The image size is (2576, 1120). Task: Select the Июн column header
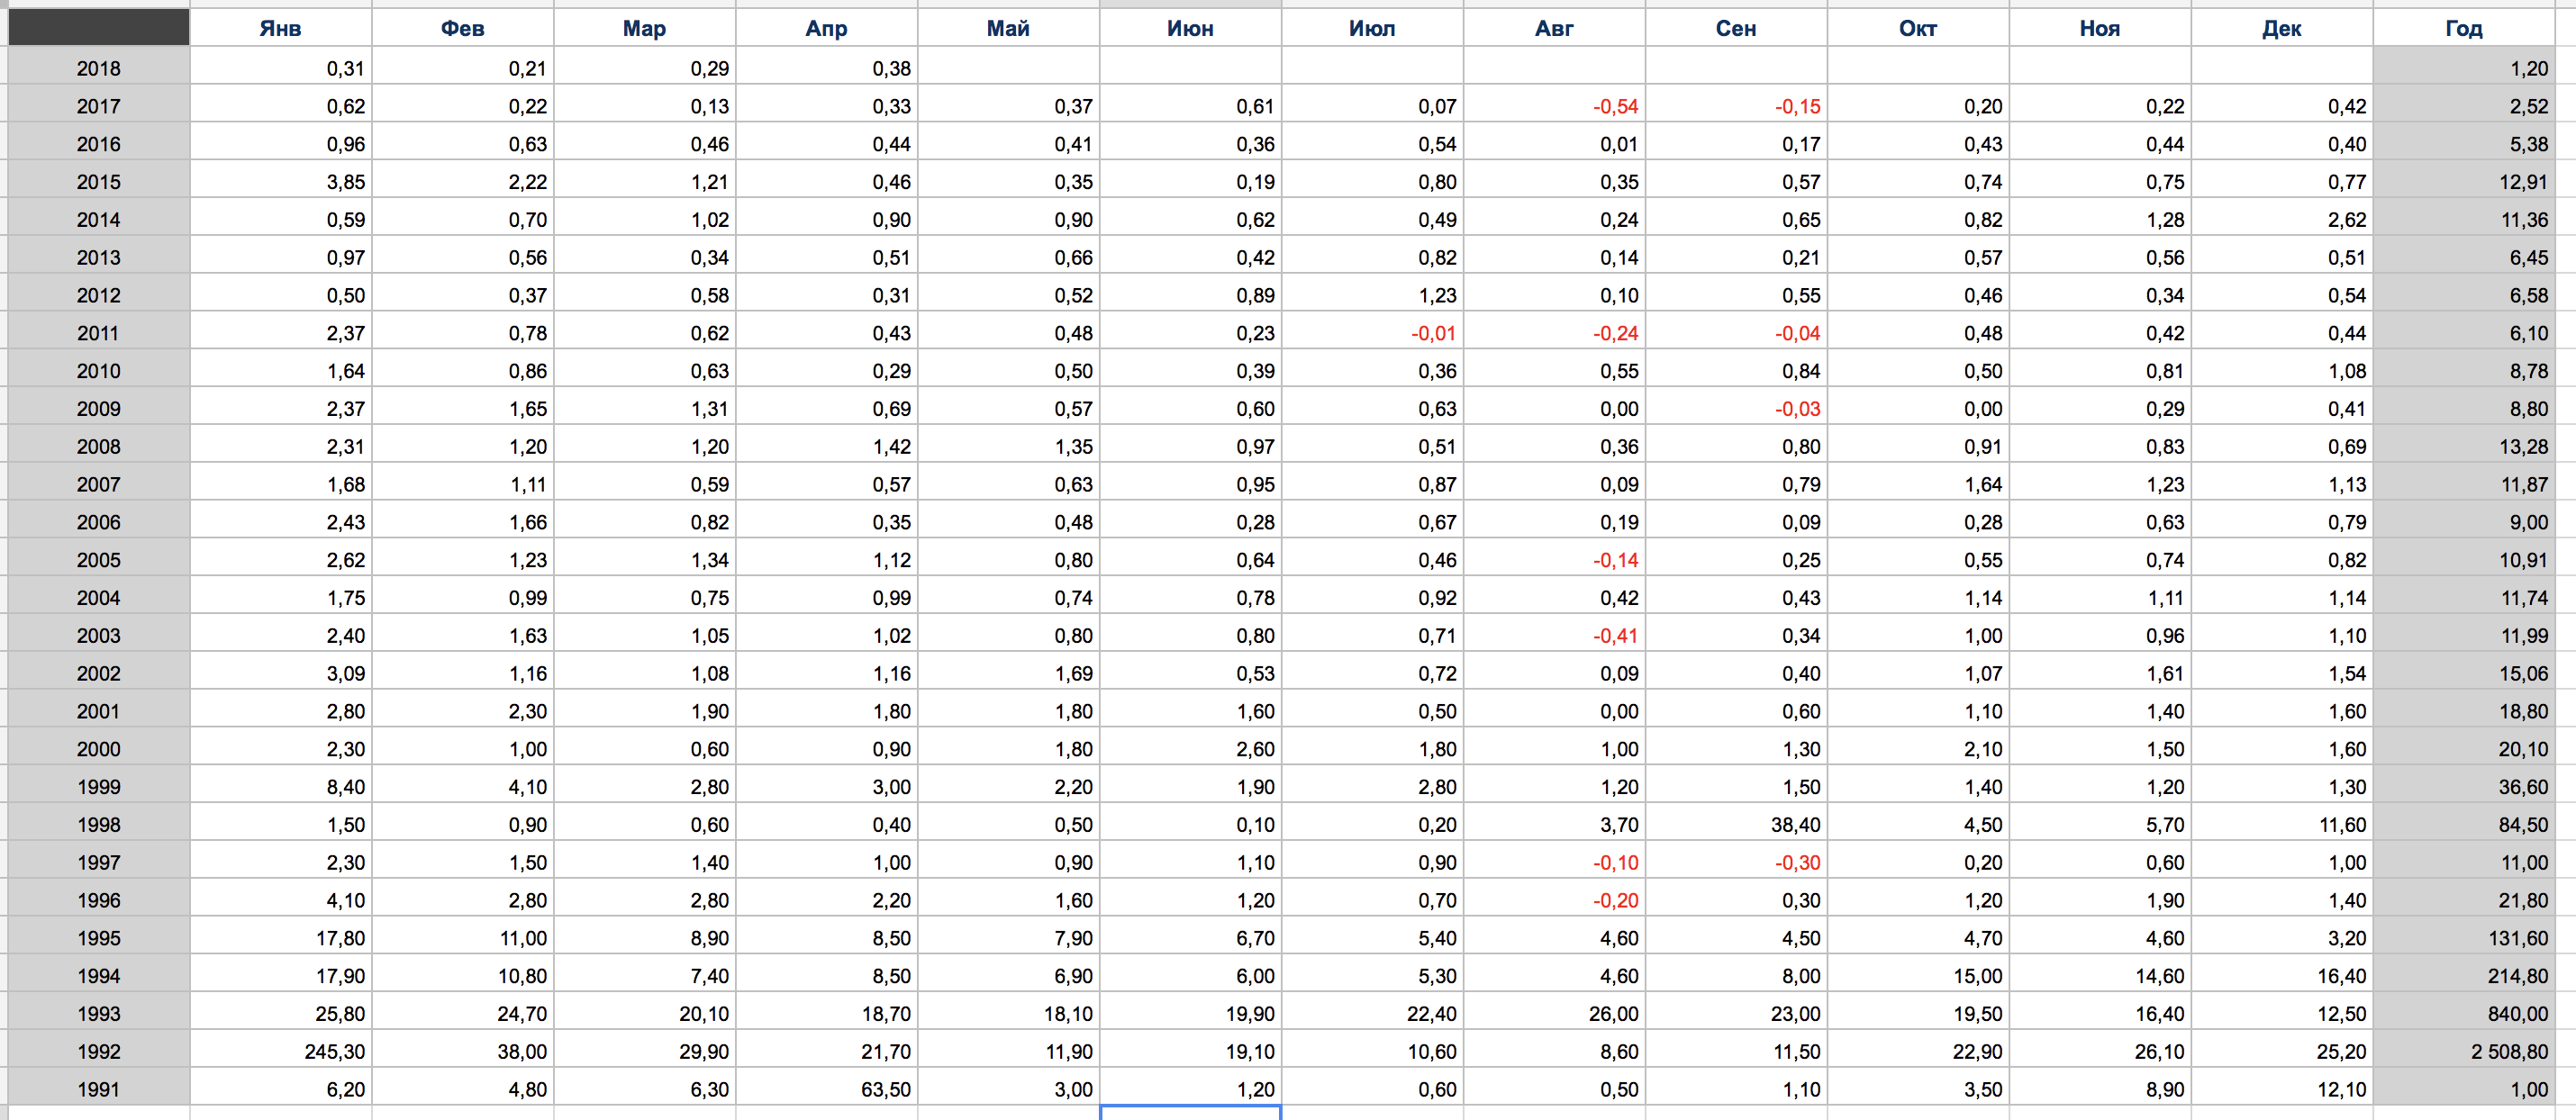point(1191,28)
